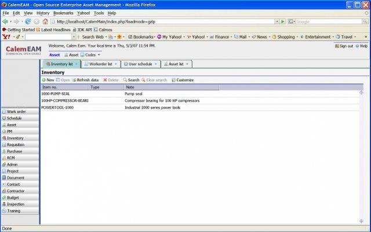This screenshot has width=371, height=232.
Task: Click the green Go arrow beside URL
Action: [283, 21]
